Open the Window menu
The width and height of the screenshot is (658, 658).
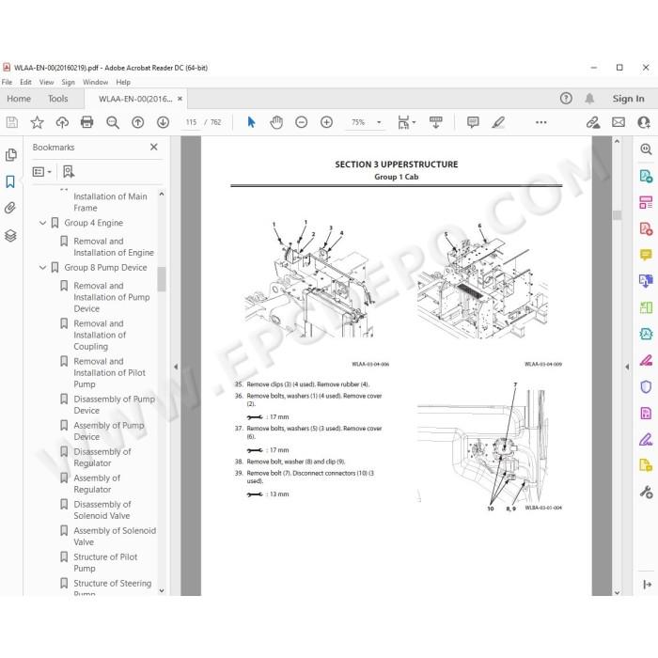click(x=95, y=83)
